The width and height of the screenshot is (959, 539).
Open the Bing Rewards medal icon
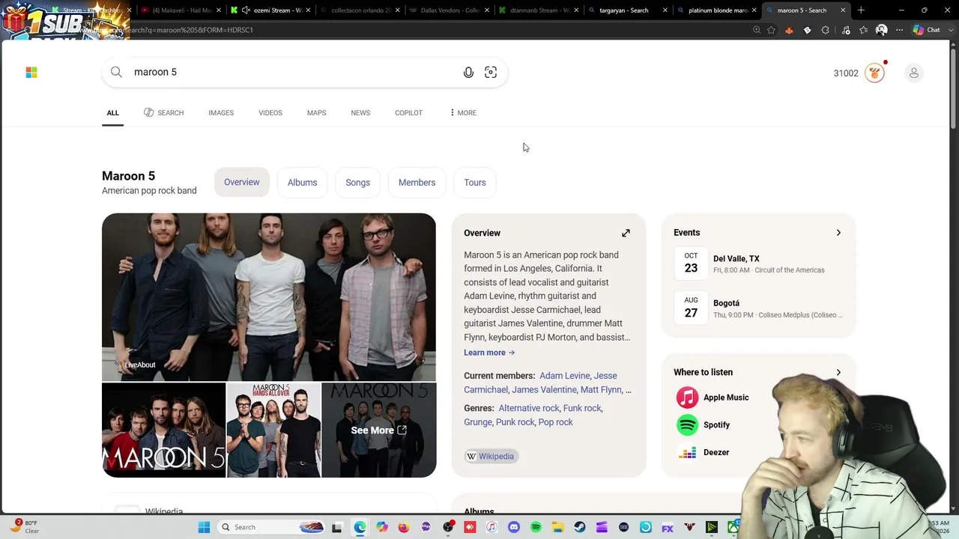[x=874, y=73]
